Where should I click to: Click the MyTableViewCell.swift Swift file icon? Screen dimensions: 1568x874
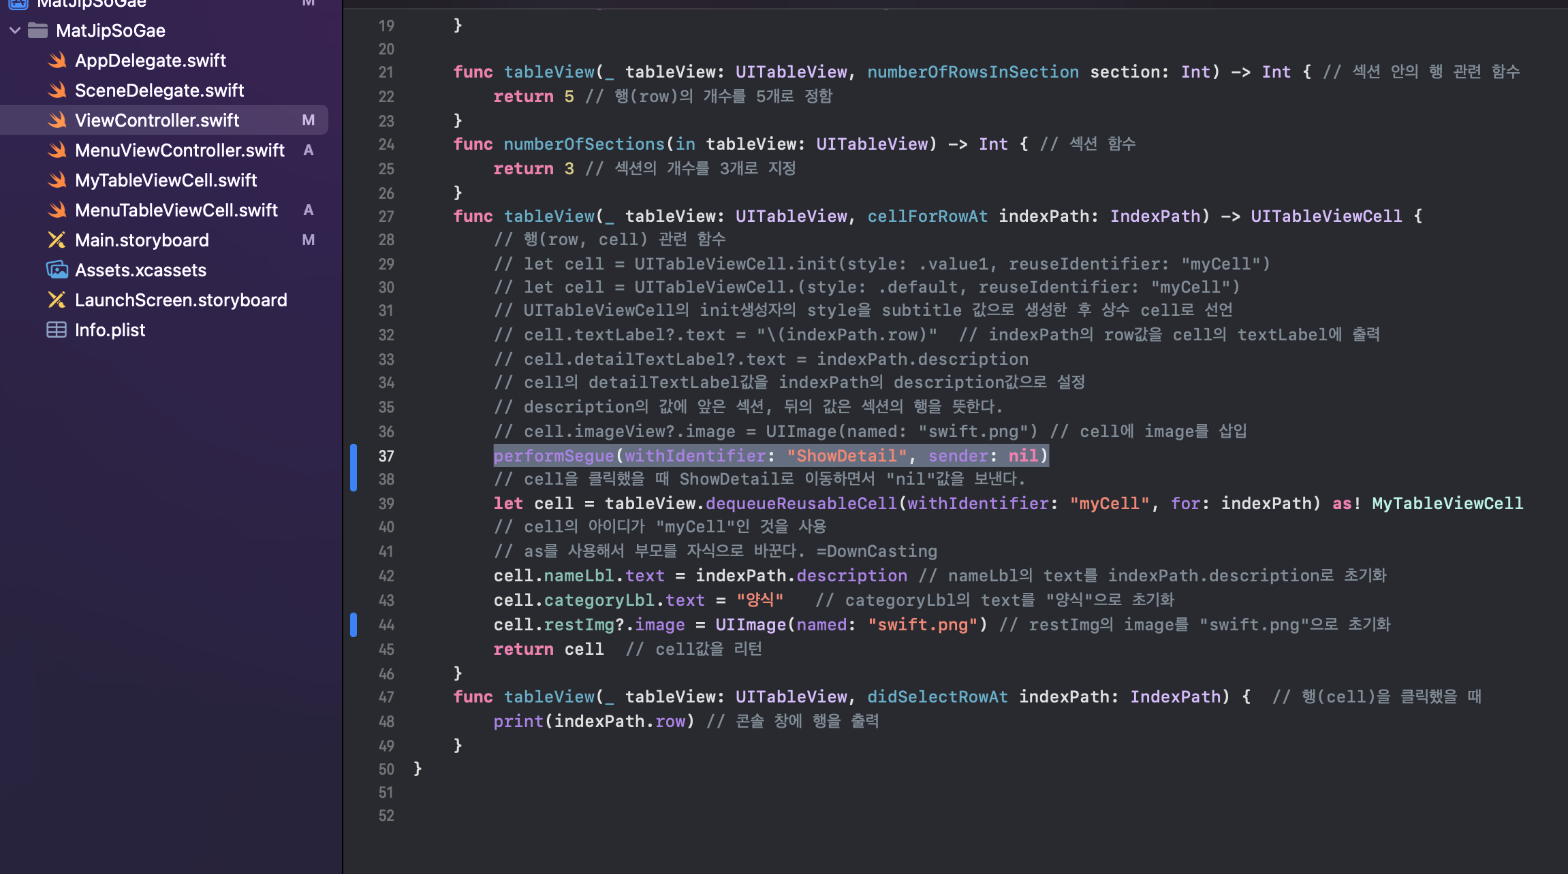pyautogui.click(x=57, y=180)
